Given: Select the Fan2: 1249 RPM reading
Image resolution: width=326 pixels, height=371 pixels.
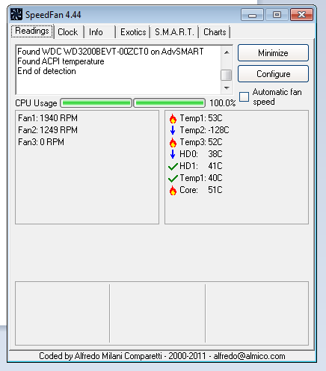Looking at the screenshot, I should pos(48,130).
